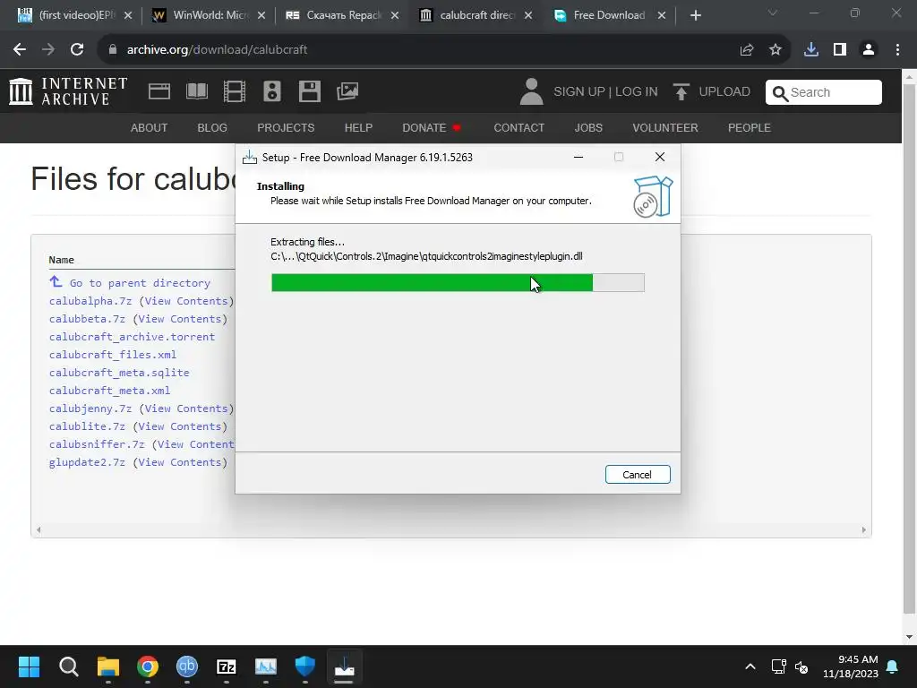
Task: Open the ABOUT menu item
Action: 150,127
